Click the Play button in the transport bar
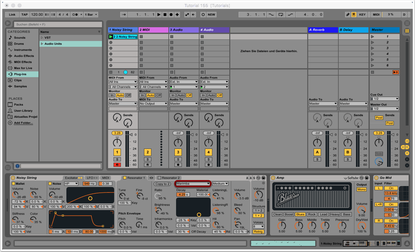The image size is (415, 252). click(159, 15)
